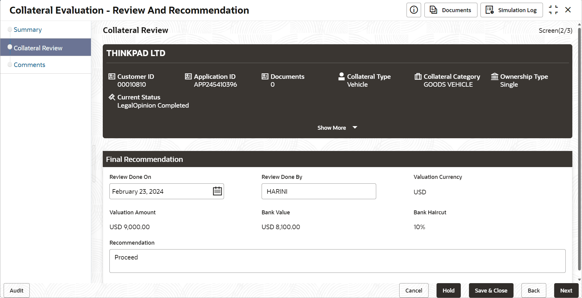Click the Collateral Category icon
Viewport: 582px width, 298px height.
(x=418, y=76)
